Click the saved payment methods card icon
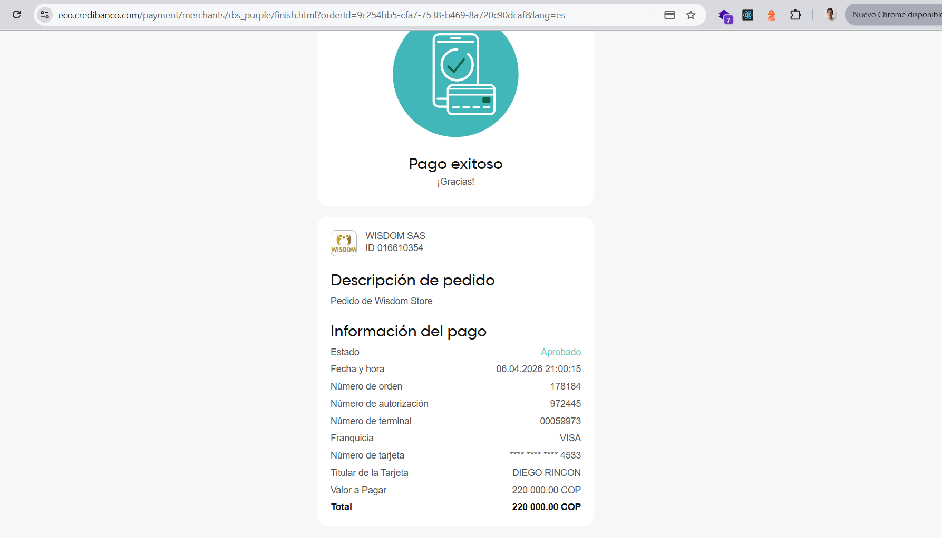The height and width of the screenshot is (538, 942). coord(669,15)
